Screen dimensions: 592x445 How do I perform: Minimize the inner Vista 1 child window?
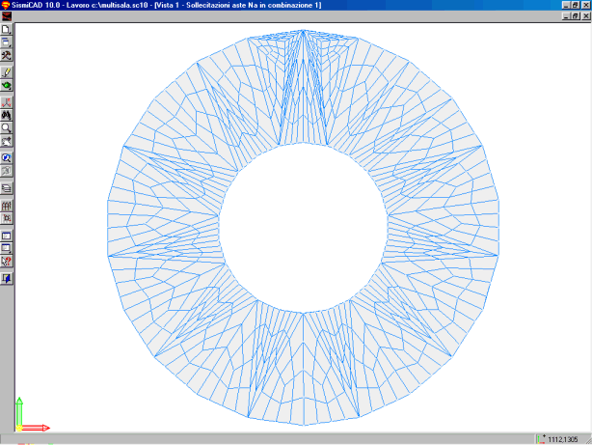[566, 15]
